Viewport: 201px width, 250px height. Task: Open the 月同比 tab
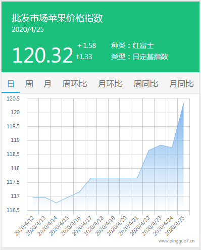181,84
